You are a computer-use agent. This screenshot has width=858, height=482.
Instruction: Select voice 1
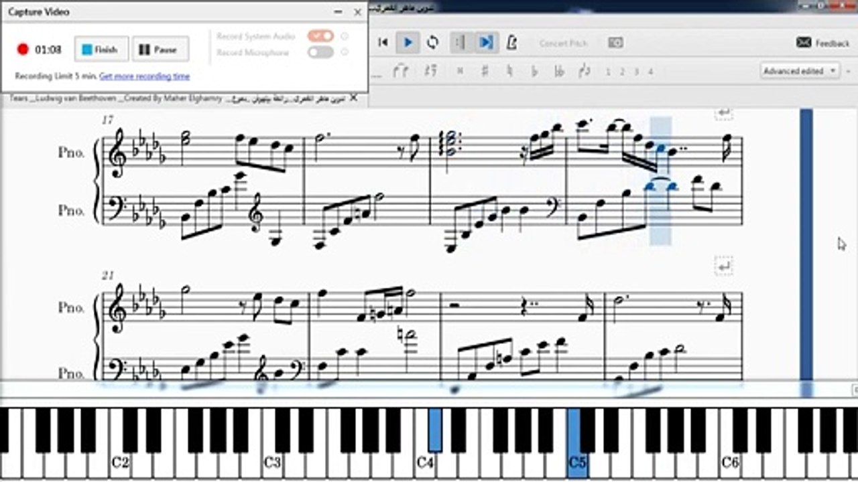click(608, 72)
